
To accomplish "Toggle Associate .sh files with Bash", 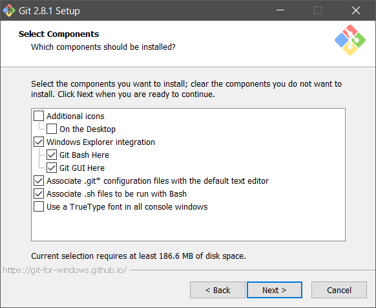I will click(x=39, y=193).
